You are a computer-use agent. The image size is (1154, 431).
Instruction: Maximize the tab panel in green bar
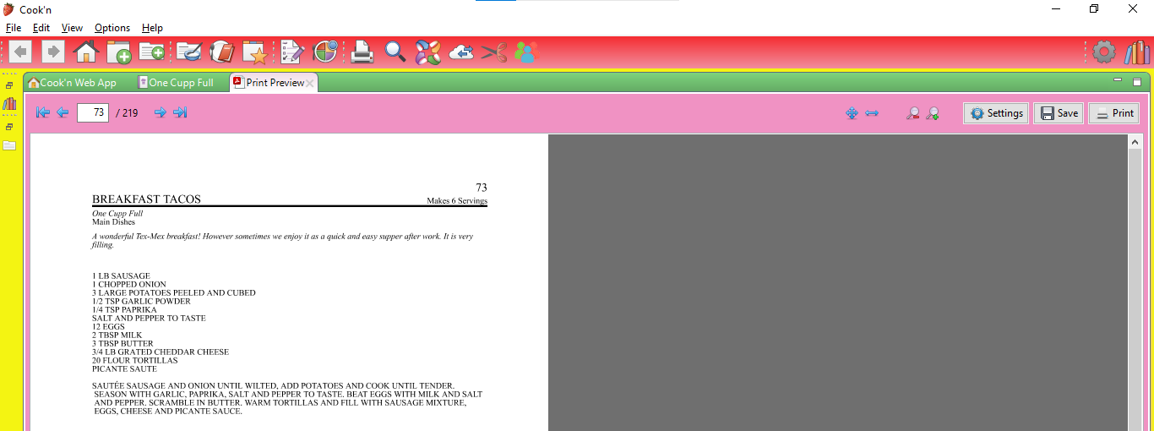coord(1137,81)
